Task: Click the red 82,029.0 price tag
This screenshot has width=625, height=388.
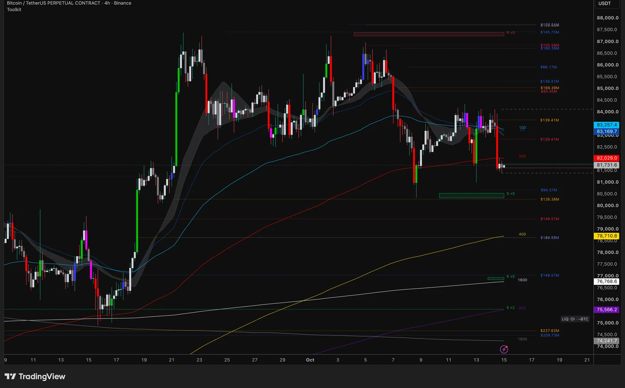Action: click(x=607, y=158)
